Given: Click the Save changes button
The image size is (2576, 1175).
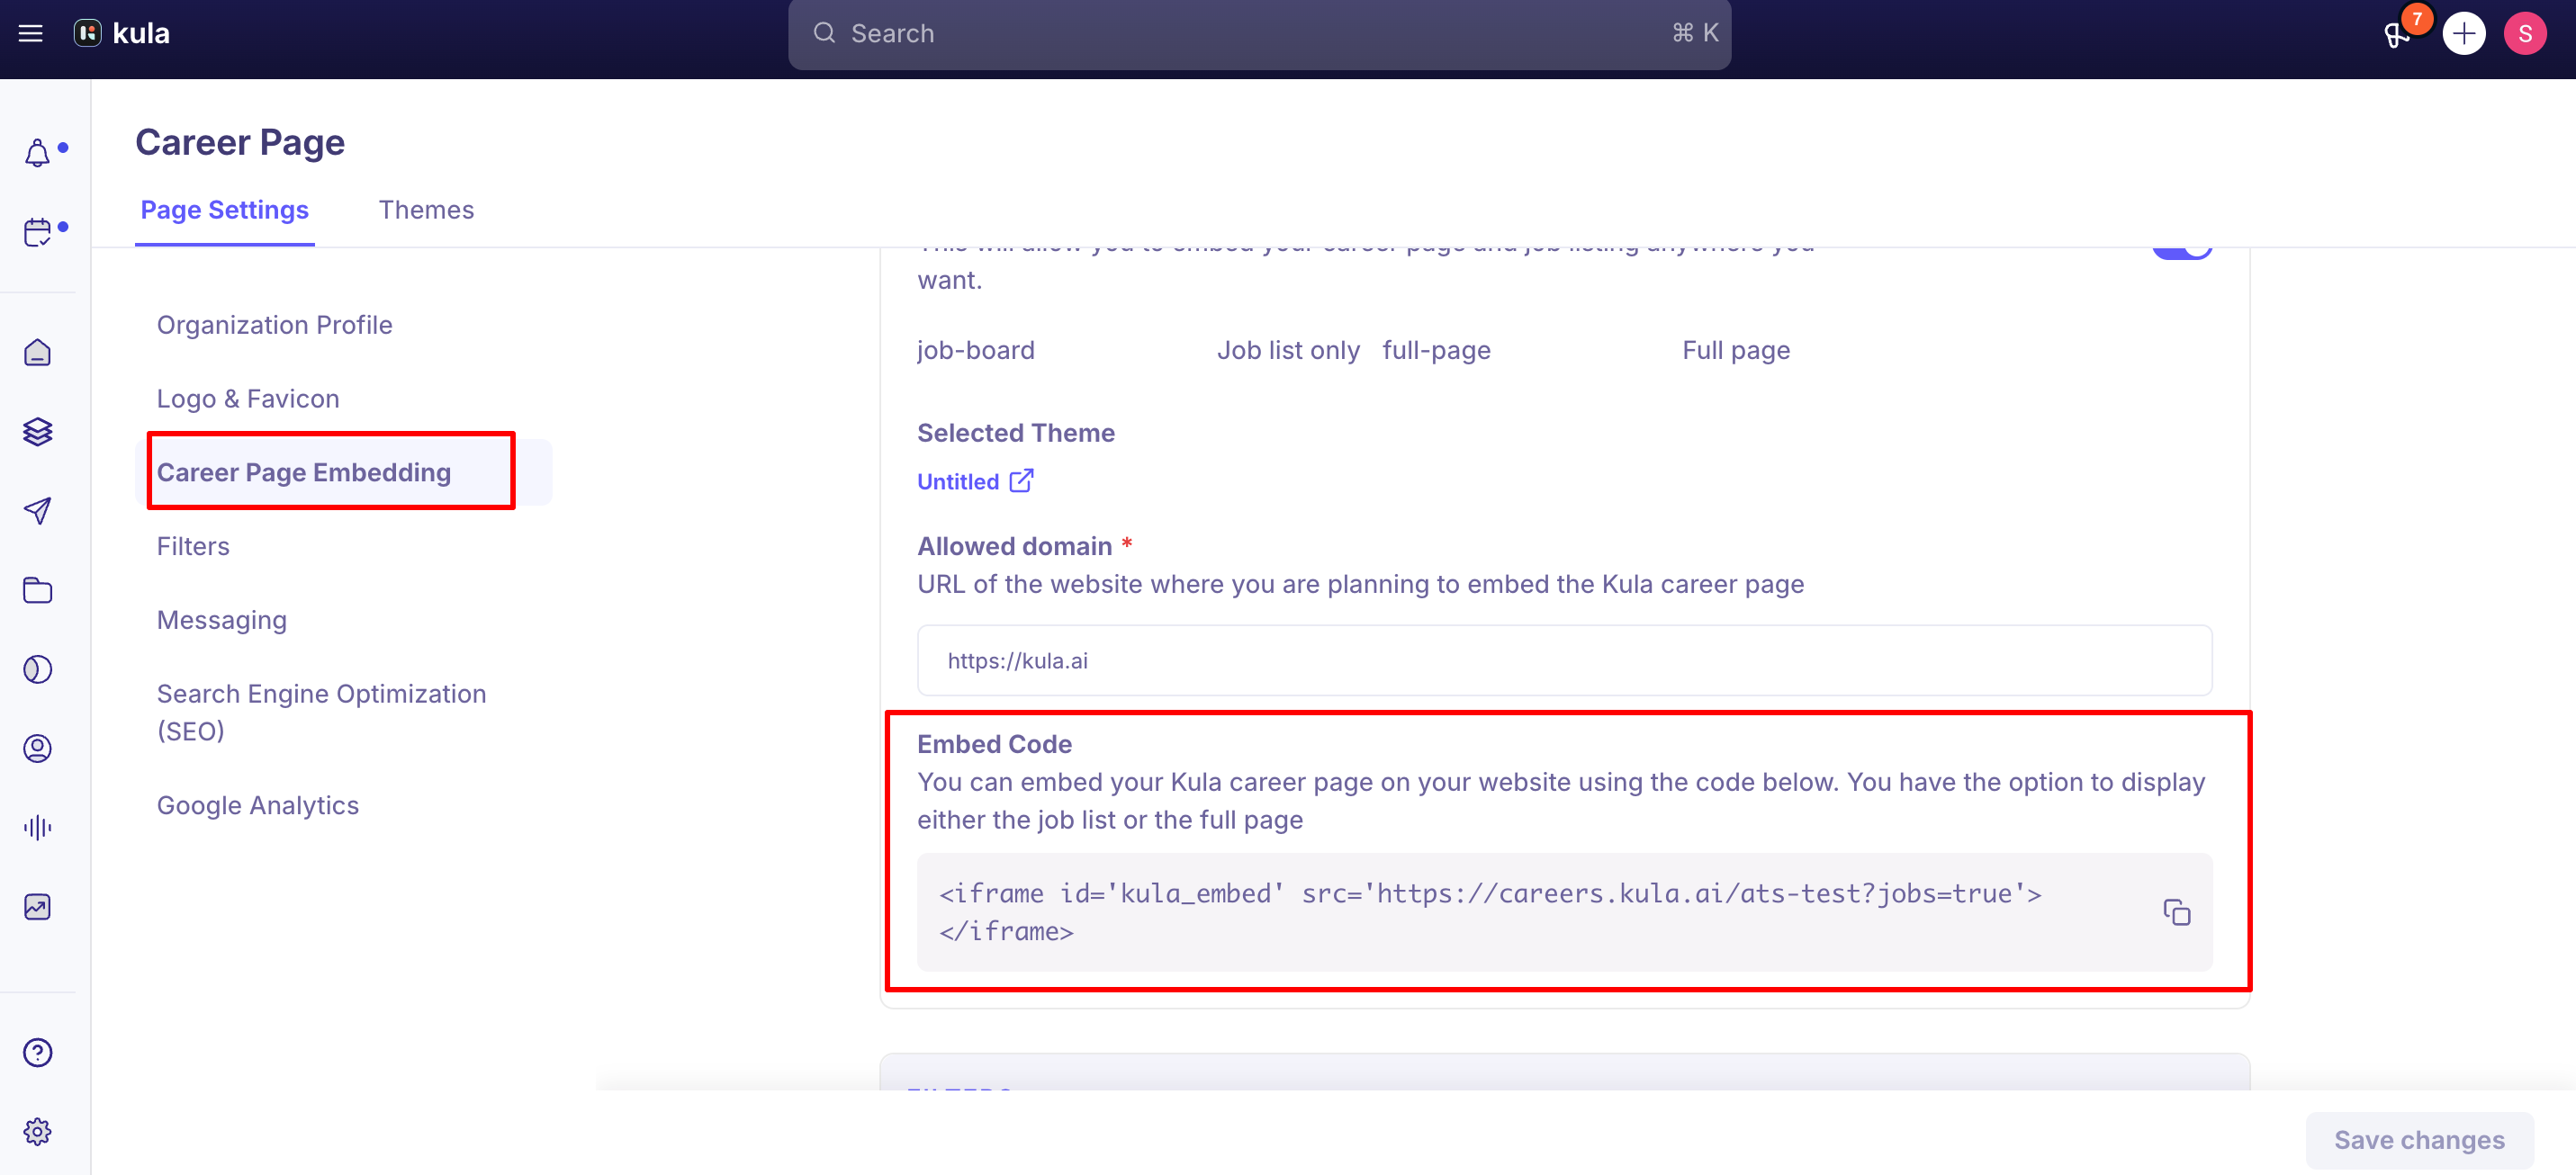Looking at the screenshot, I should click(2419, 1140).
